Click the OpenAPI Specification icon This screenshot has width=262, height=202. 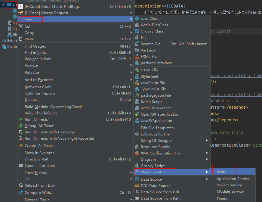coord(137,114)
